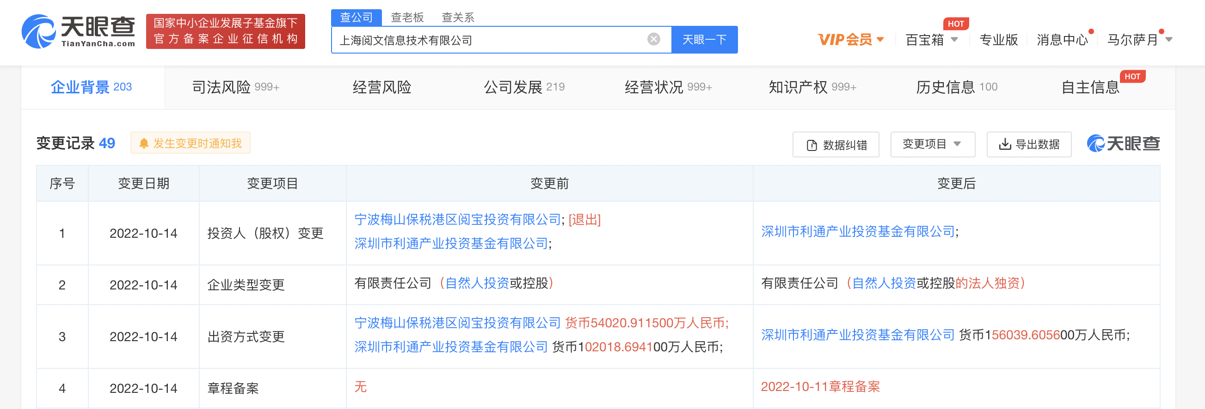This screenshot has width=1205, height=409.
Task: Click 发生变更时通知我 button
Action: (x=191, y=144)
